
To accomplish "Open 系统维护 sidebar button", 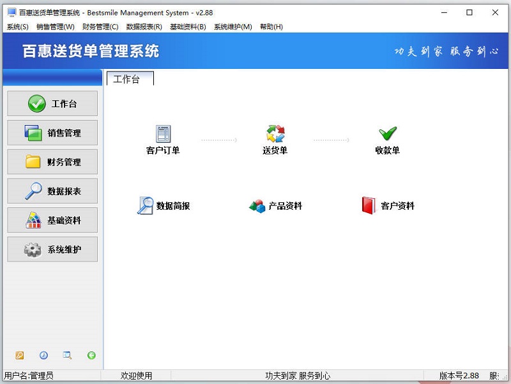I will click(52, 249).
